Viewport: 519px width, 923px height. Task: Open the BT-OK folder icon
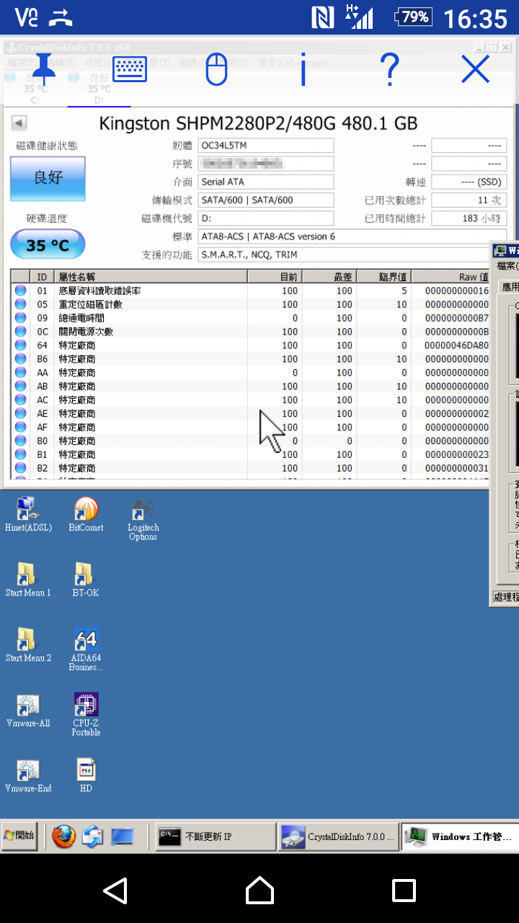point(85,580)
